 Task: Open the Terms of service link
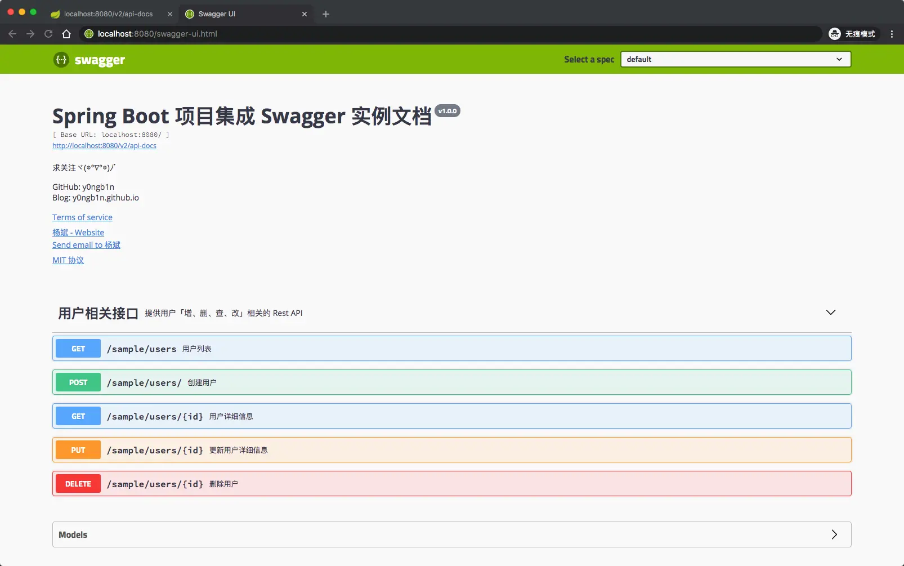click(82, 217)
